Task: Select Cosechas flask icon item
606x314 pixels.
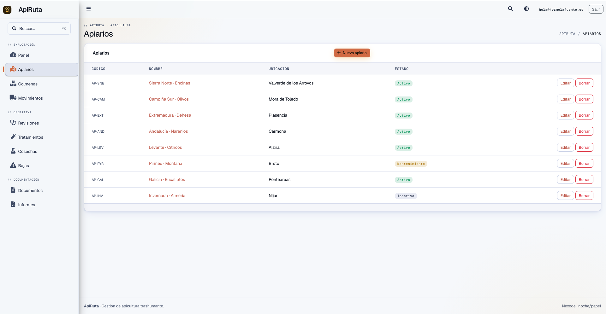Action: [13, 151]
